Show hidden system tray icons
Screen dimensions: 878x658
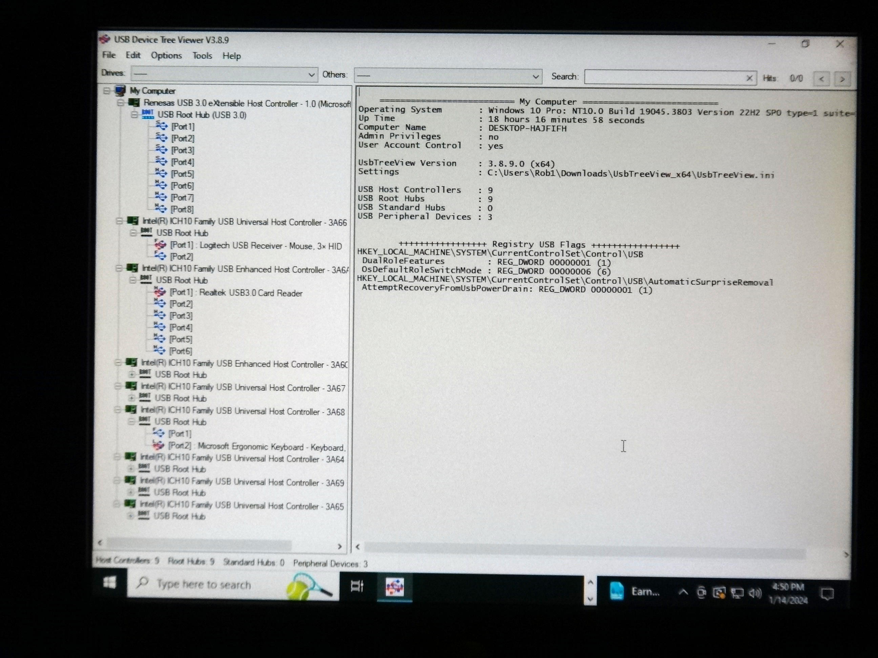[683, 592]
